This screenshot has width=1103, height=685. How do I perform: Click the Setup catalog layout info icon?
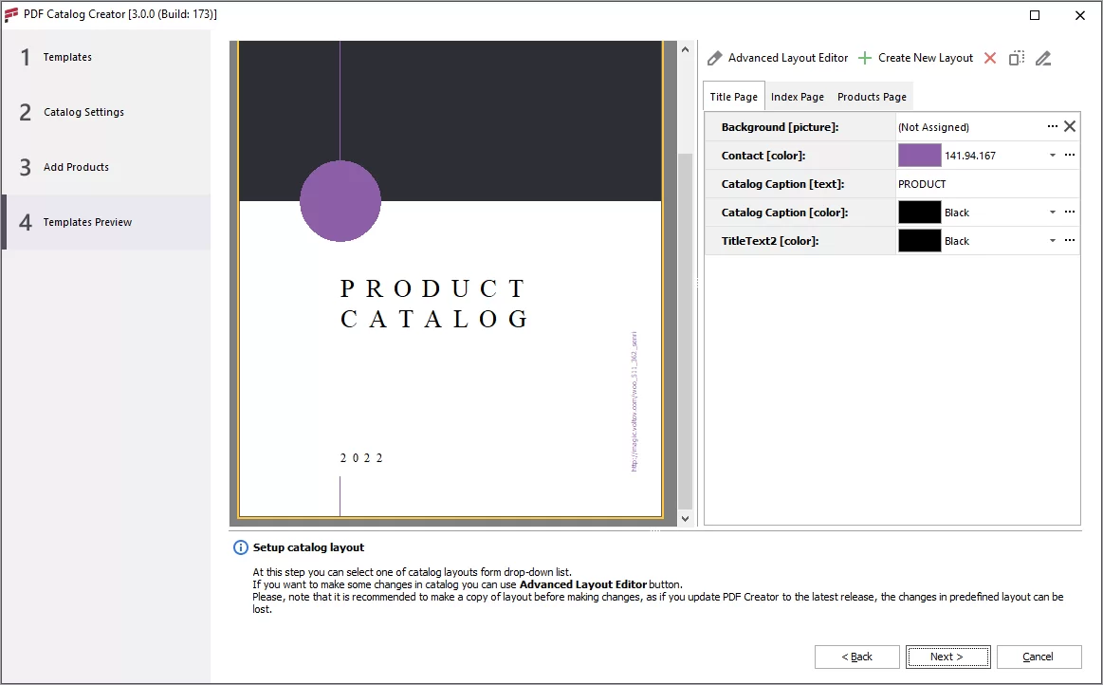click(x=240, y=547)
